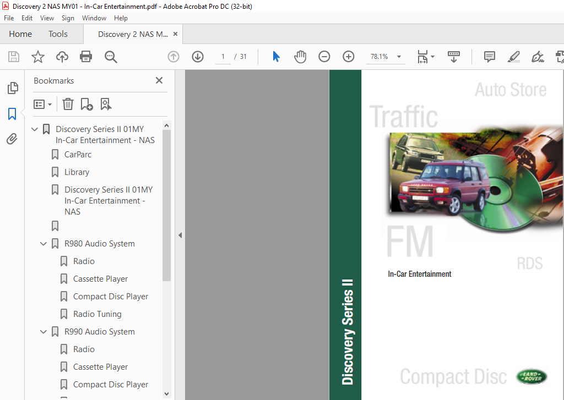Viewport: 564px width, 400px height.
Task: Open the Radio Tuning bookmark
Action: tap(97, 314)
